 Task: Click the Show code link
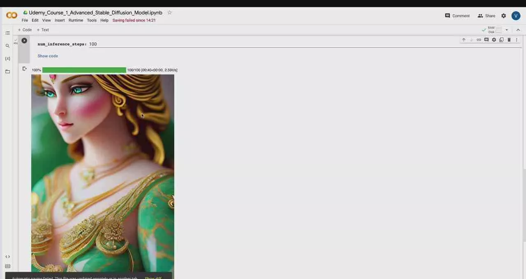(48, 56)
